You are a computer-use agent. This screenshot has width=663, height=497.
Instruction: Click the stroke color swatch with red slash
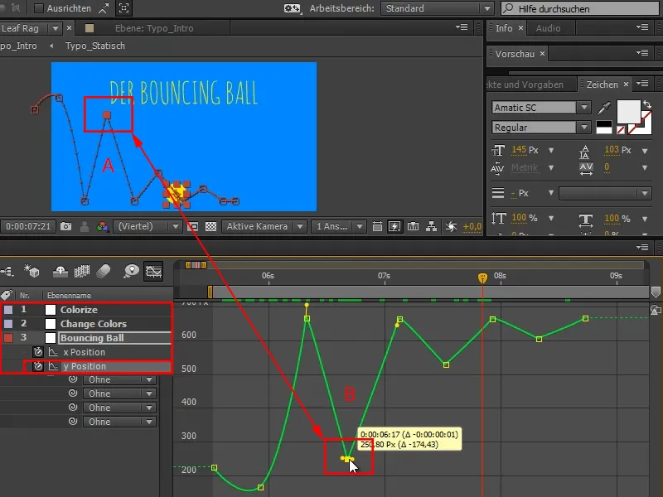(639, 123)
